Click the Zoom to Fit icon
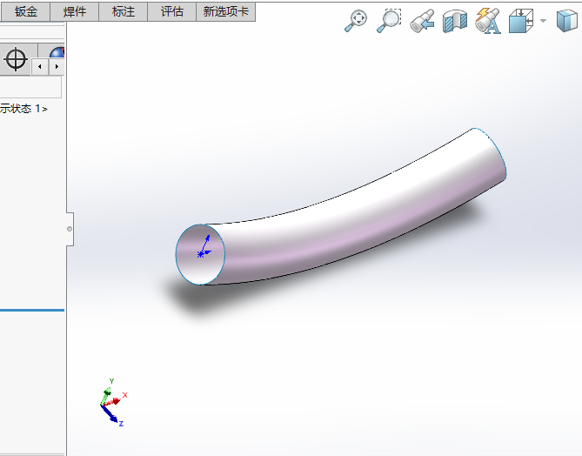582x456 pixels. (356, 21)
